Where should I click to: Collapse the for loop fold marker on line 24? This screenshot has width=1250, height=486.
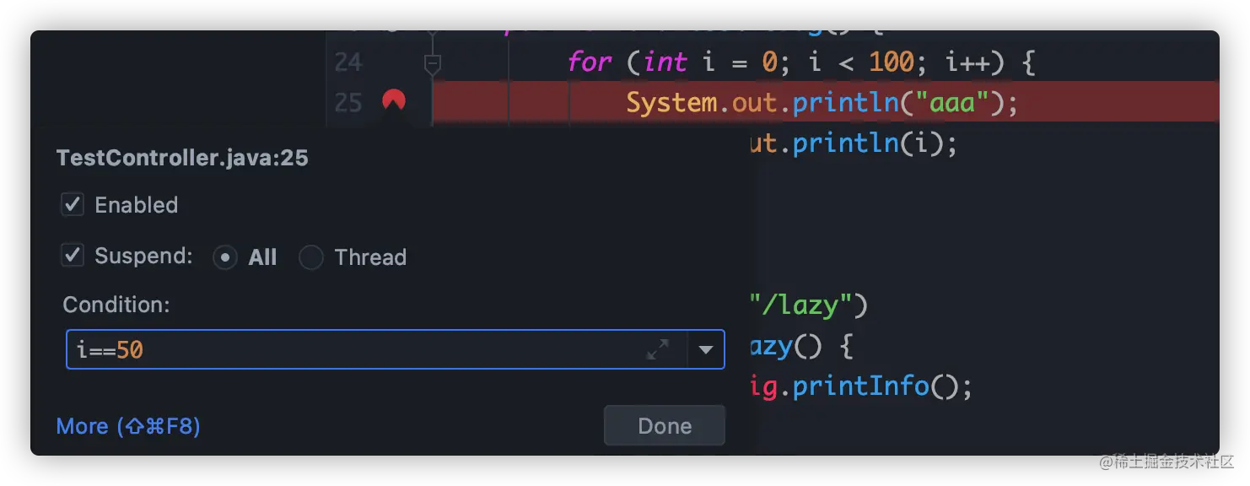433,63
